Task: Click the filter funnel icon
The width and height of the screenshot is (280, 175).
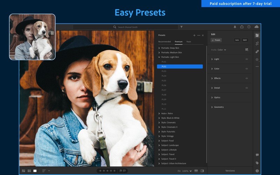Action: (181, 27)
